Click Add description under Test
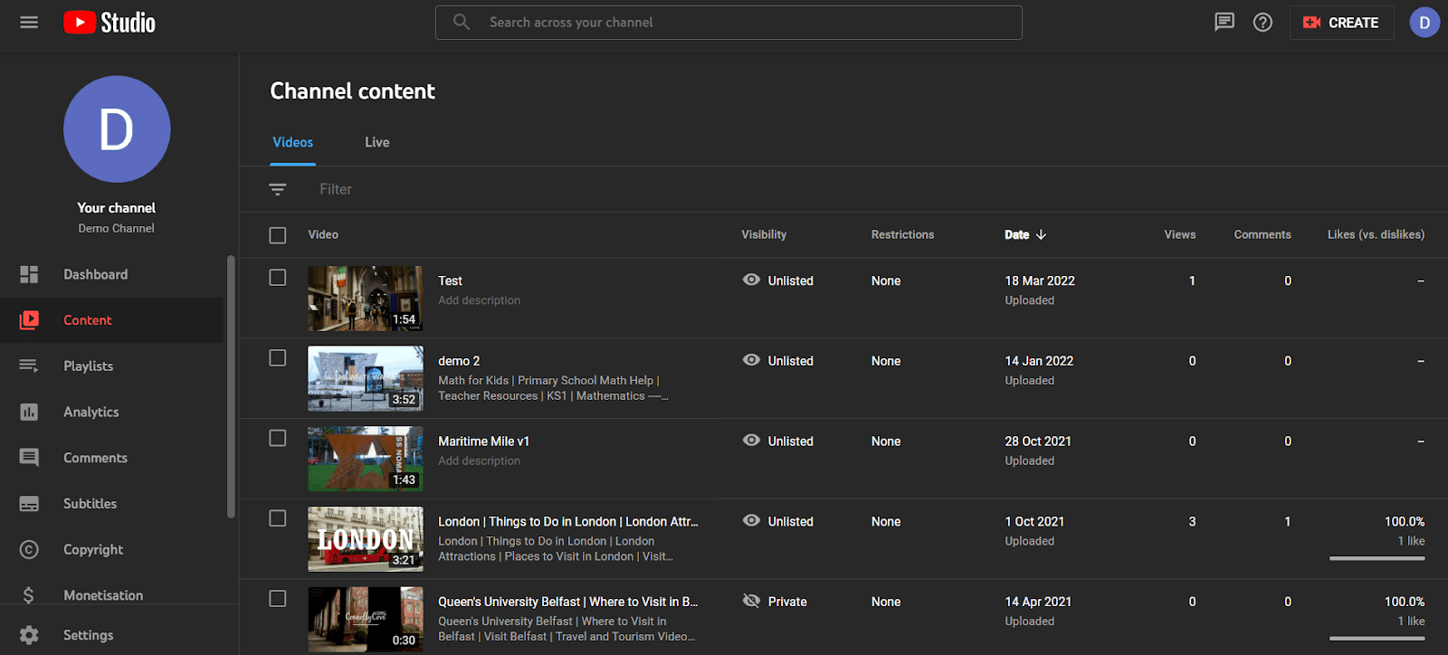The image size is (1448, 655). click(480, 300)
